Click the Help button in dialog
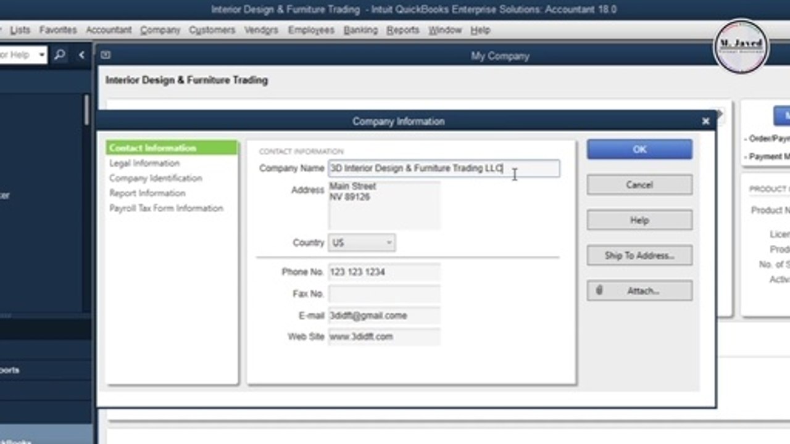Screen dimensions: 790x444 639,220
